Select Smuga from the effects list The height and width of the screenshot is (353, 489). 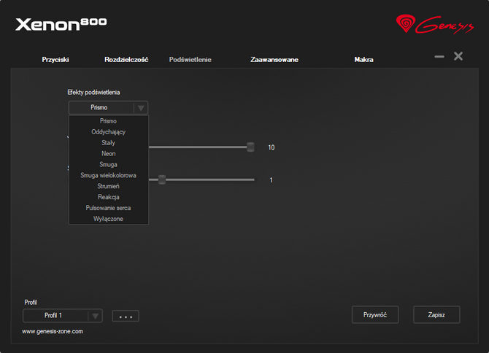tap(108, 165)
